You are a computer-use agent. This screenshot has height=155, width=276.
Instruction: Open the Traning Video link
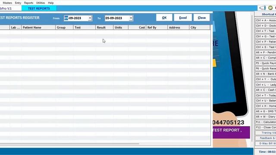(x=266, y=133)
